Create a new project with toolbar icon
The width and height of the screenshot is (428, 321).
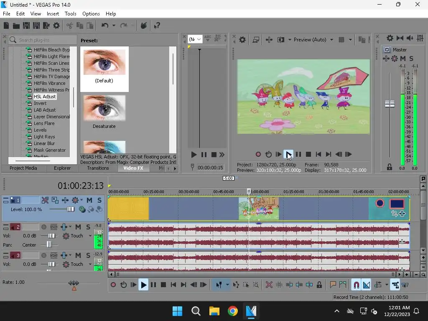(6, 25)
